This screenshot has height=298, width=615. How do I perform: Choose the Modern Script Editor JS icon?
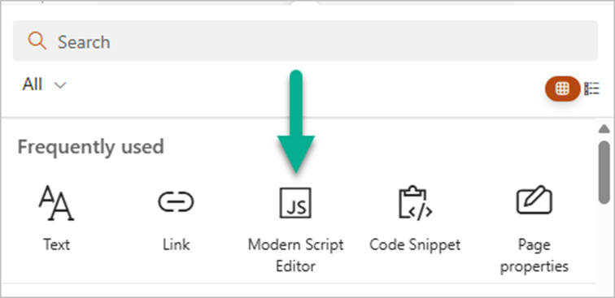pyautogui.click(x=295, y=203)
